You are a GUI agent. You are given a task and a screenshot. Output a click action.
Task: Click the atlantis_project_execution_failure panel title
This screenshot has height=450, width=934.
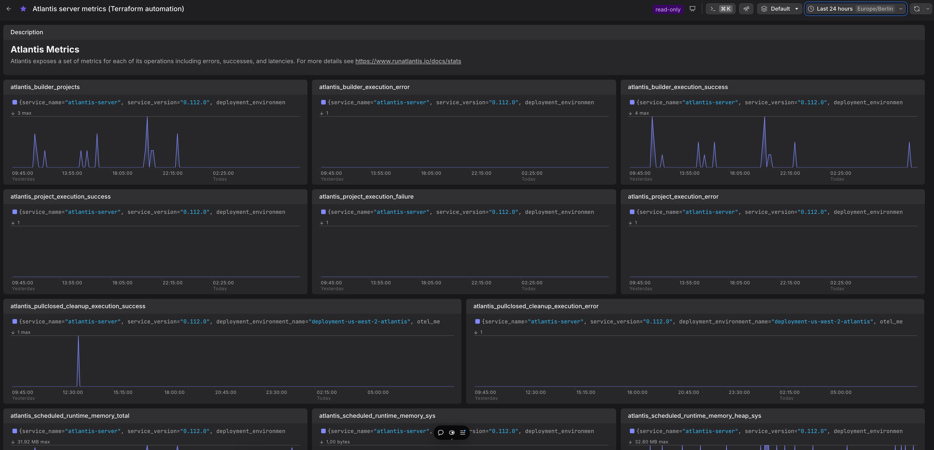coord(366,197)
